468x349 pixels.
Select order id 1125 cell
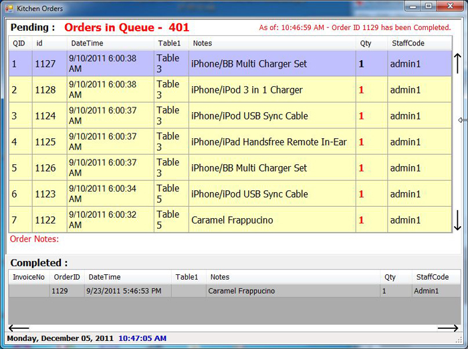(49, 141)
